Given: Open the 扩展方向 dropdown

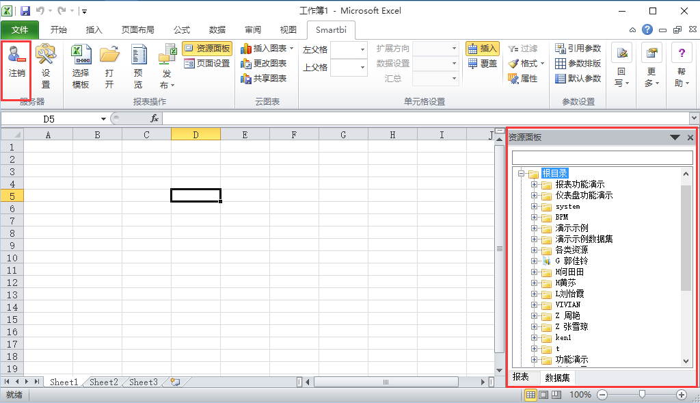Looking at the screenshot, I should pos(454,49).
